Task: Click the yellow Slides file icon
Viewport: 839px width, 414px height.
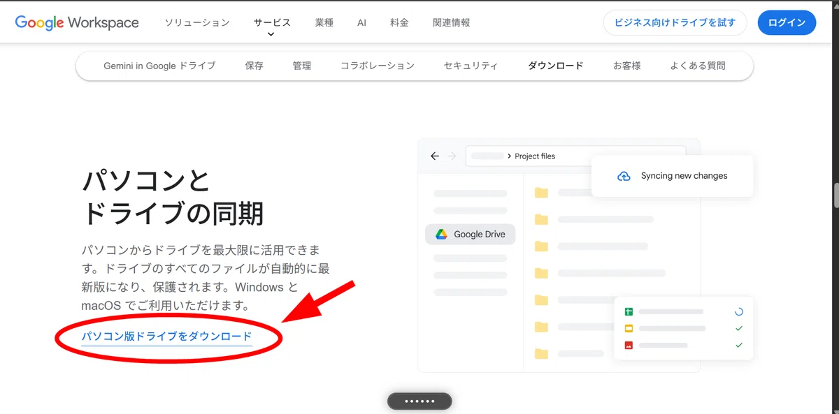Action: 629,329
